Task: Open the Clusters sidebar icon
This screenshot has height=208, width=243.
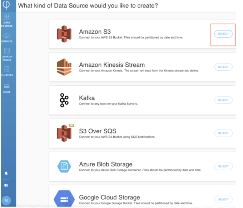Action: tap(7, 71)
